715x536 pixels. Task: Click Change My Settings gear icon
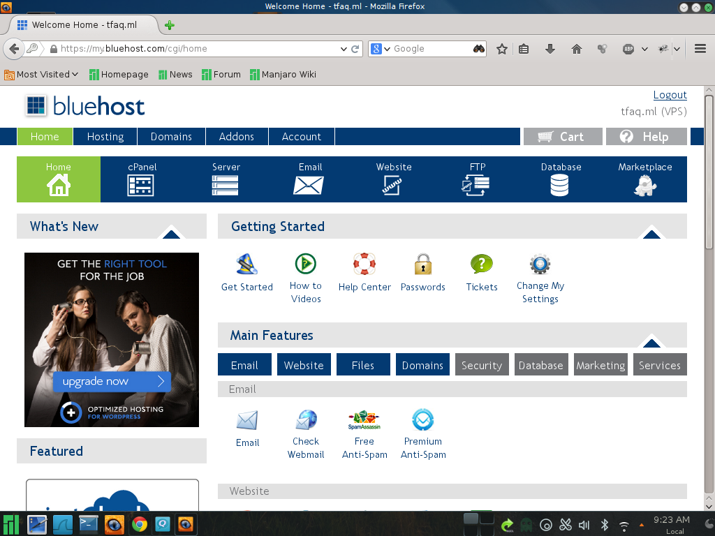pos(540,265)
